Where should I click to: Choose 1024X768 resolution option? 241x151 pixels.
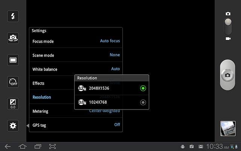pyautogui.click(x=143, y=102)
